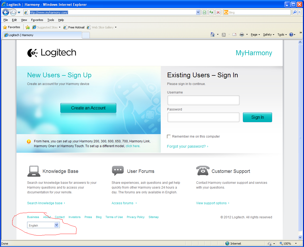The image size is (304, 247).
Task: Open the address bar URL history dropdown
Action: click(x=198, y=12)
